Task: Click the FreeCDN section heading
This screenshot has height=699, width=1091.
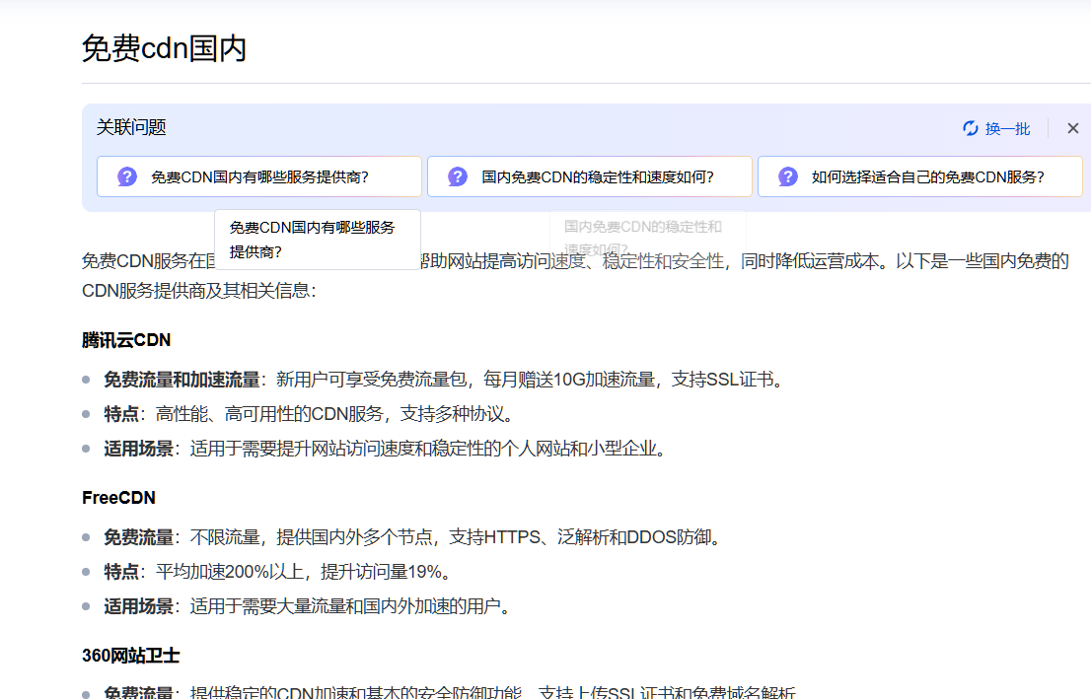Action: 119,498
